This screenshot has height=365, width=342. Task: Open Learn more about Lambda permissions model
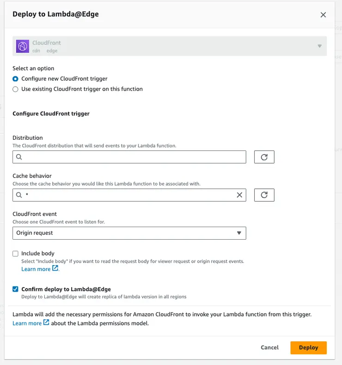pyautogui.click(x=27, y=323)
